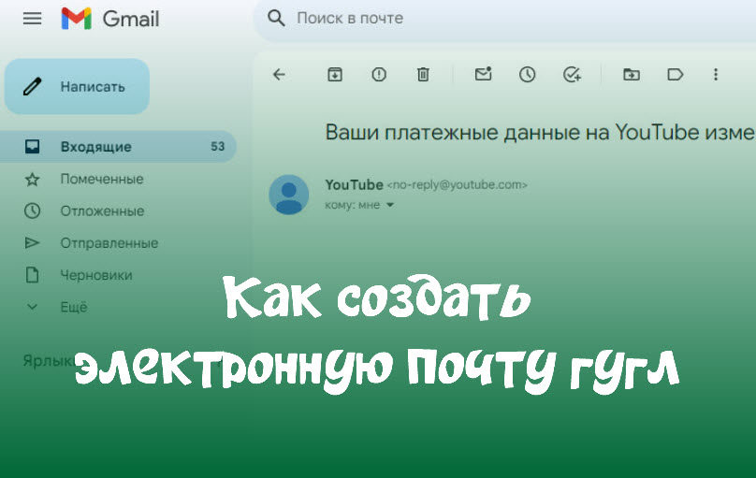Add to tasks with the checkmark icon
The height and width of the screenshot is (478, 756).
(572, 75)
